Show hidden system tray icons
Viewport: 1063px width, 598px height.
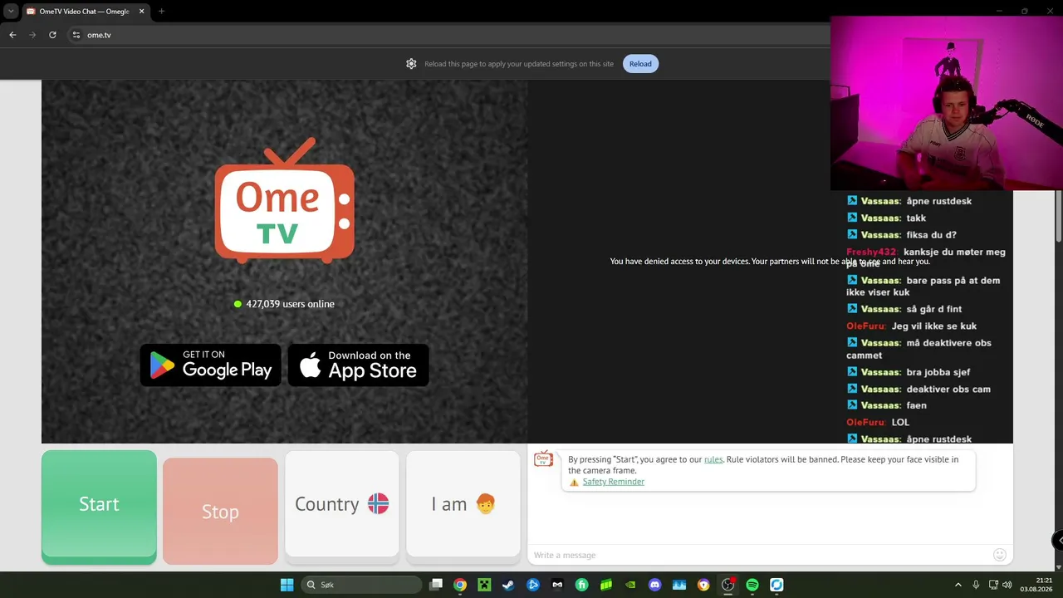[958, 585]
